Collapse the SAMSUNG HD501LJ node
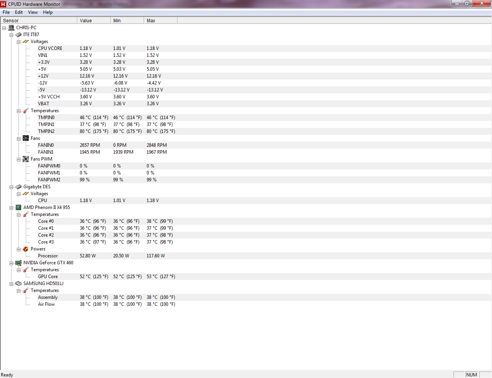The image size is (492, 378). 12,284
